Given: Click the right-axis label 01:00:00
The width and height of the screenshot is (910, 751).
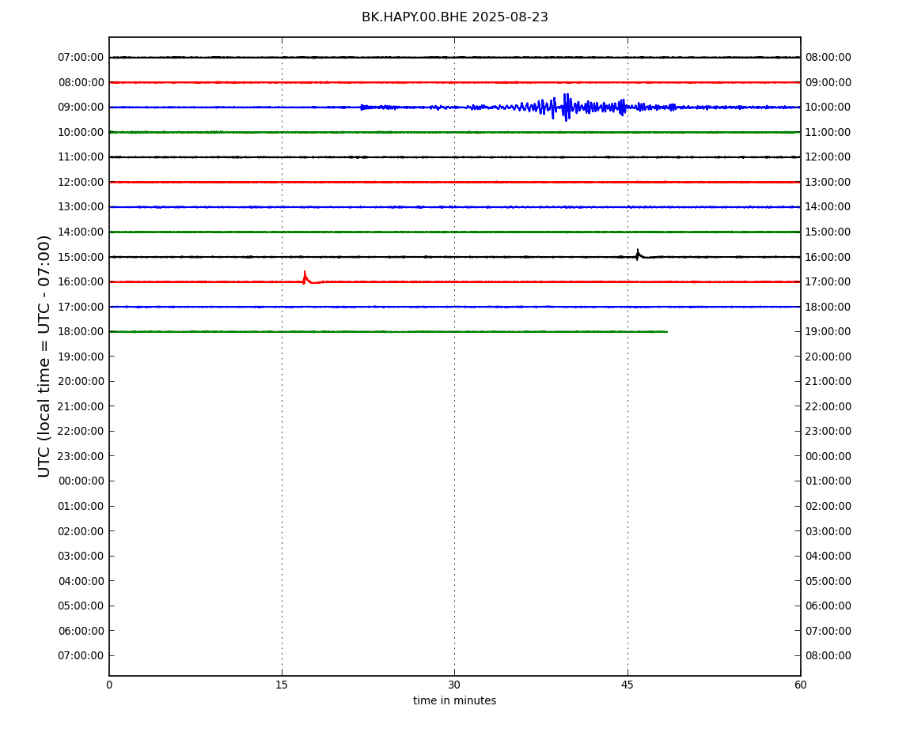Looking at the screenshot, I should pos(828,481).
